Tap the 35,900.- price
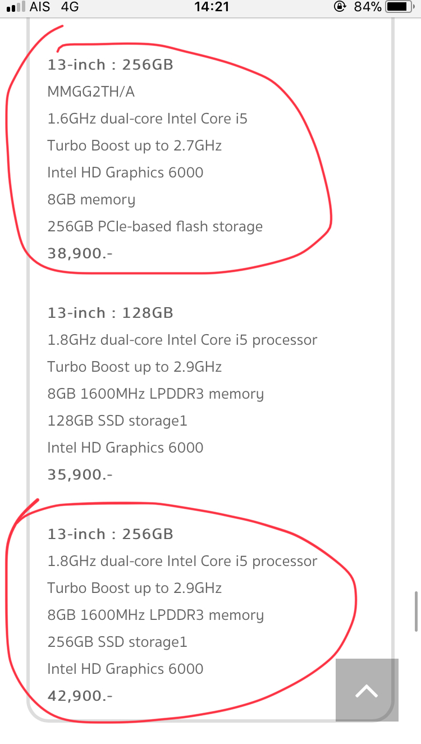Screen dimensions: 421x744 80,474
